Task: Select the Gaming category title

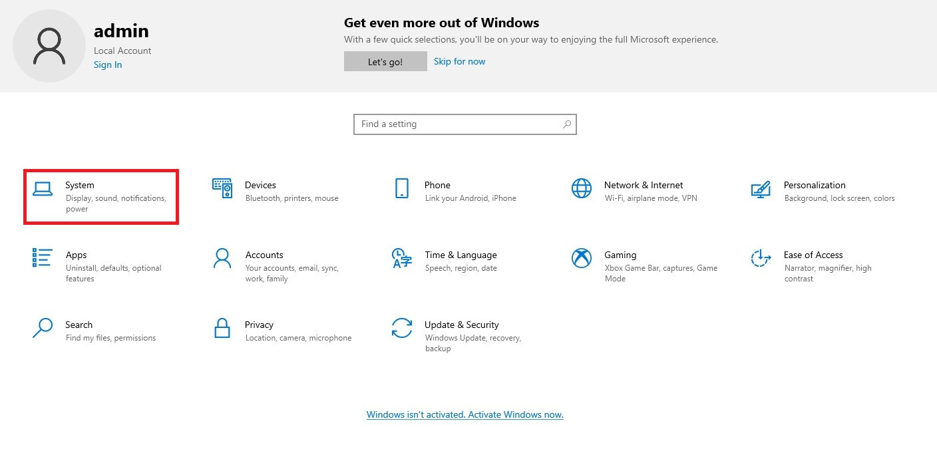Action: (620, 255)
